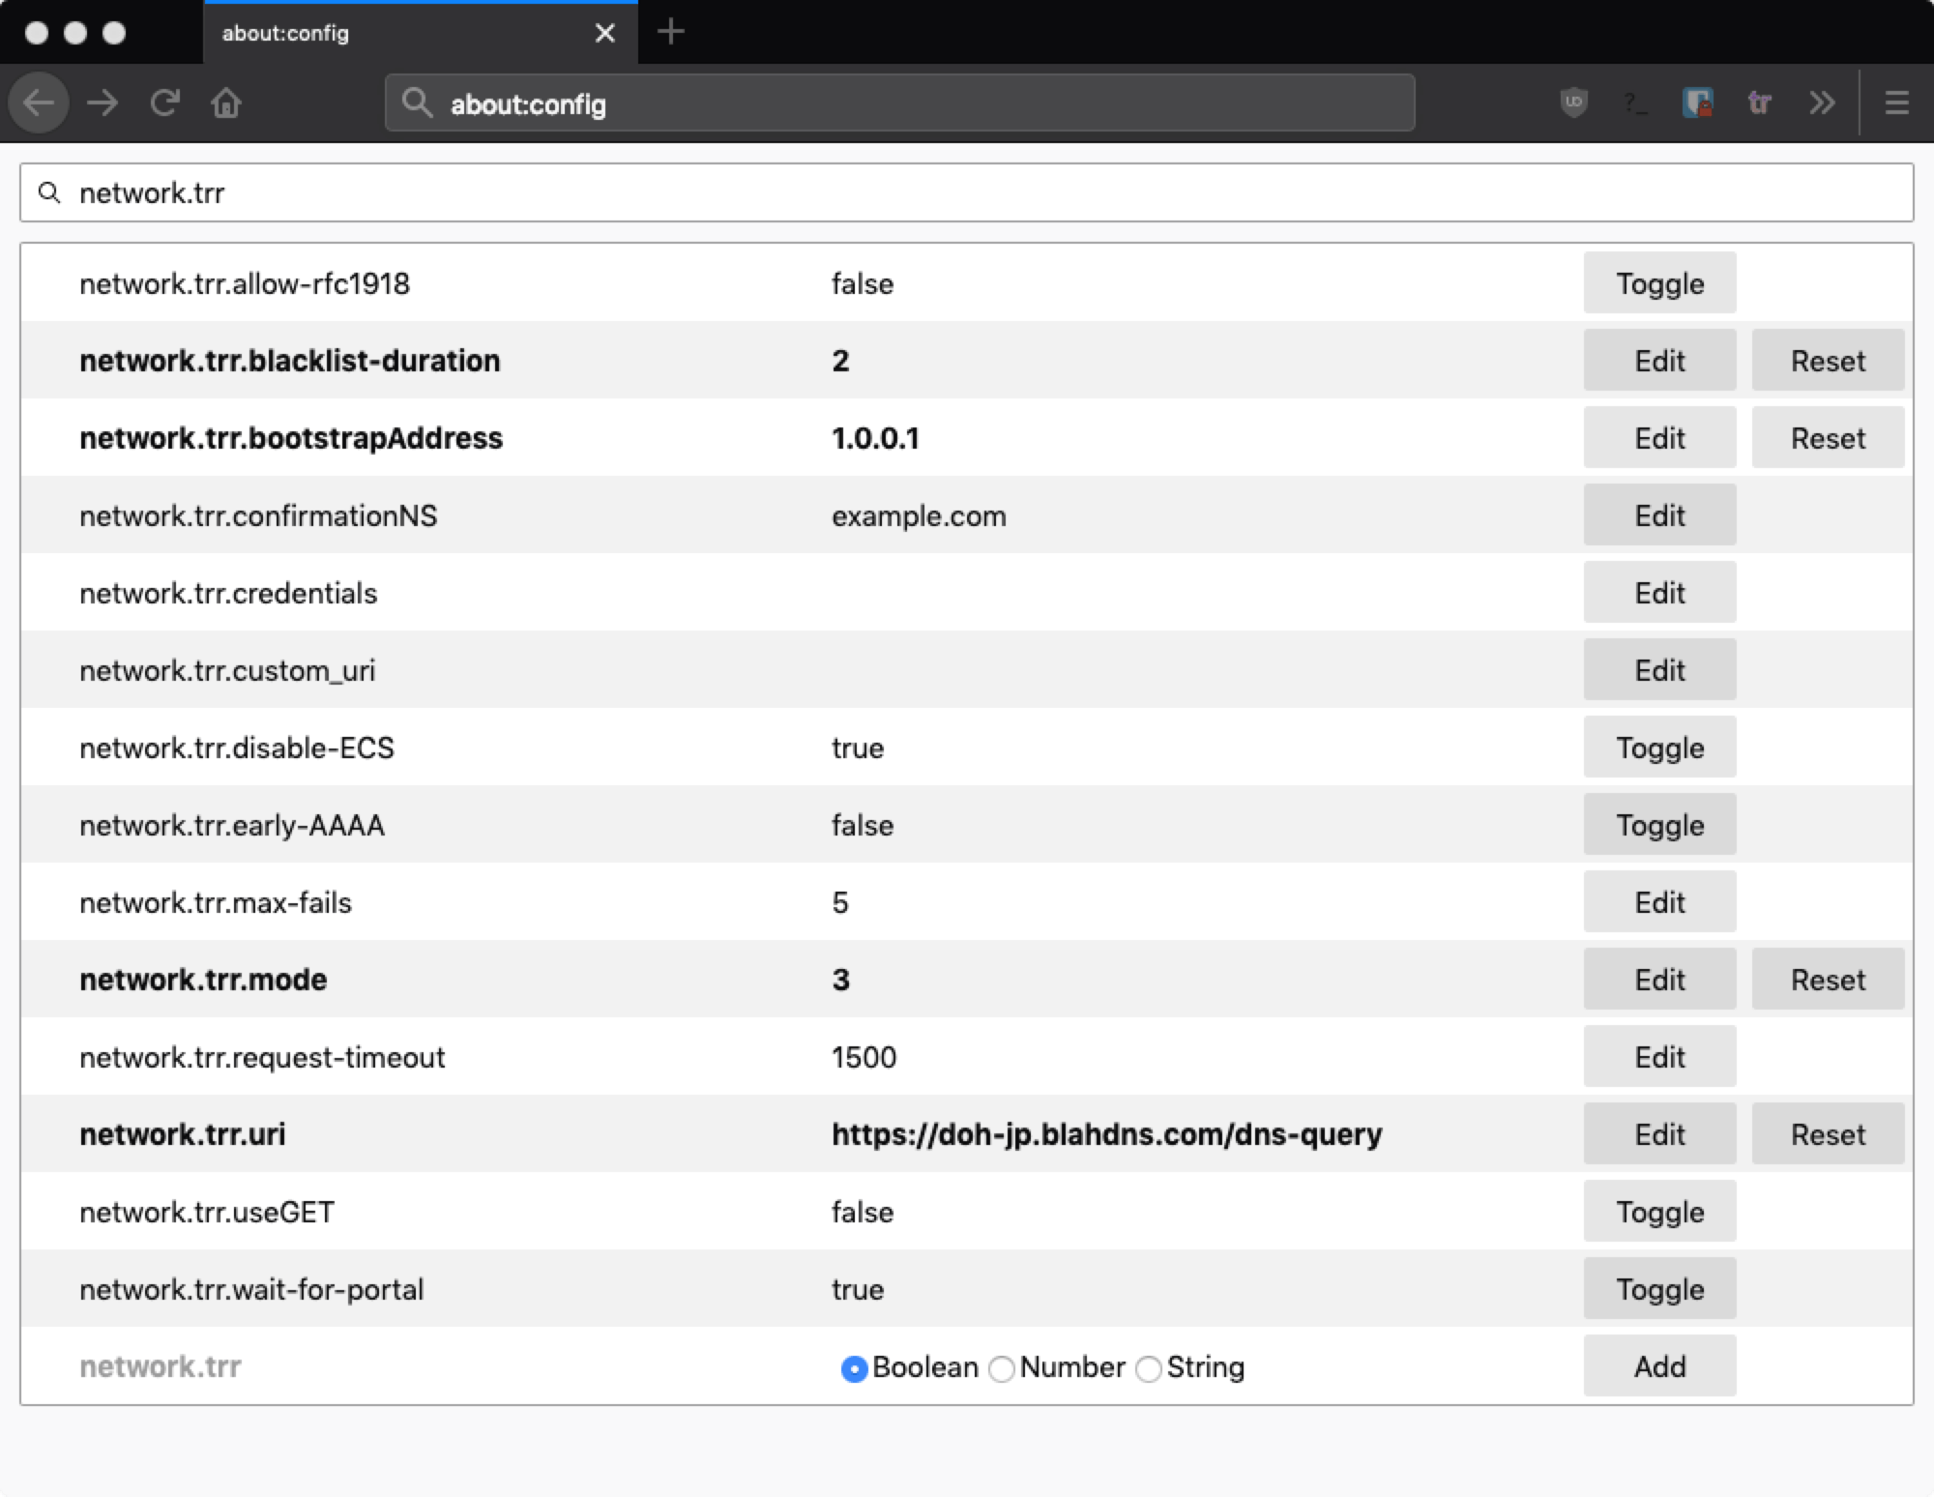Toggle network.trr.disable-ECS preference
Viewport: 1934px width, 1497px height.
(x=1659, y=748)
